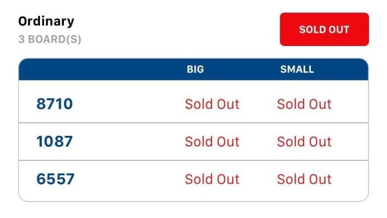Viewport: 387px width, 218px height.
Task: Select the 1087 board row
Action: (193, 141)
